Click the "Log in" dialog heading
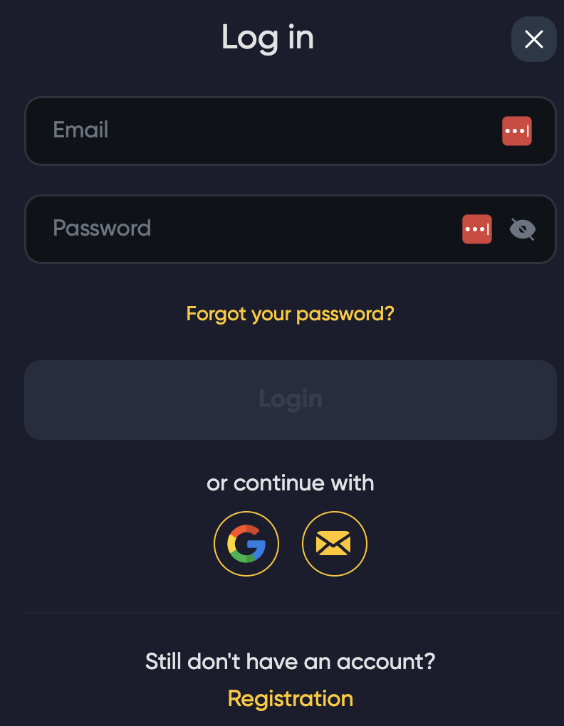 267,37
